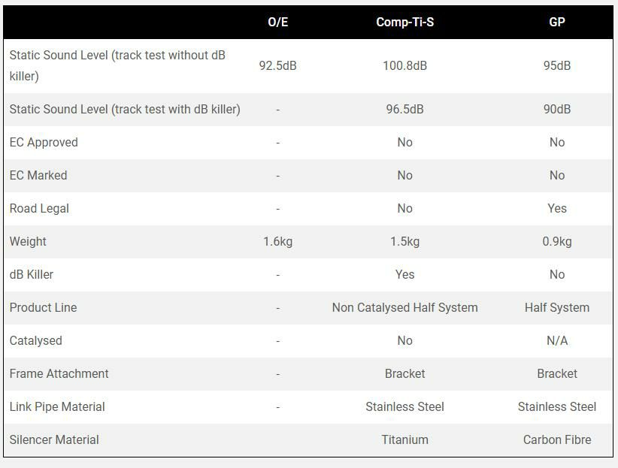Select the 100.8dB sound level cell
618x468 pixels.
coord(404,65)
